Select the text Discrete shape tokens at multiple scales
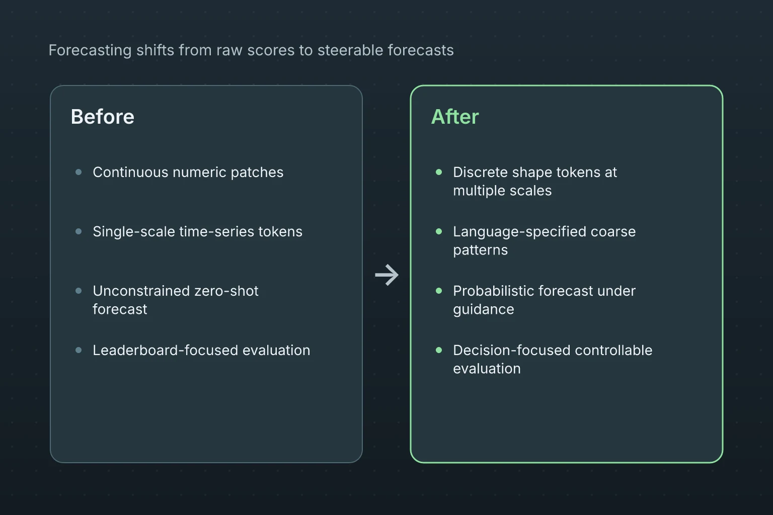The width and height of the screenshot is (773, 515). [535, 181]
